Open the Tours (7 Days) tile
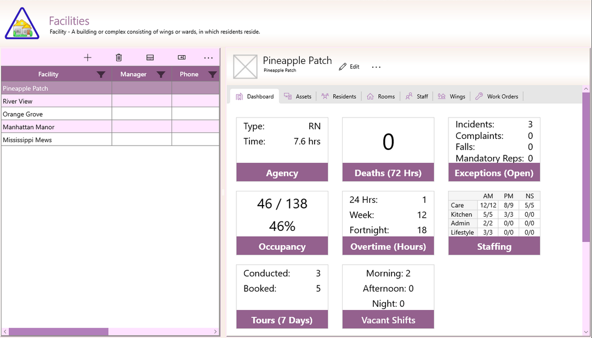 coord(282,296)
